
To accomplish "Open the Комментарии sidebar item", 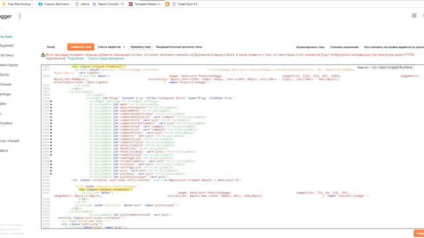I will (9, 65).
